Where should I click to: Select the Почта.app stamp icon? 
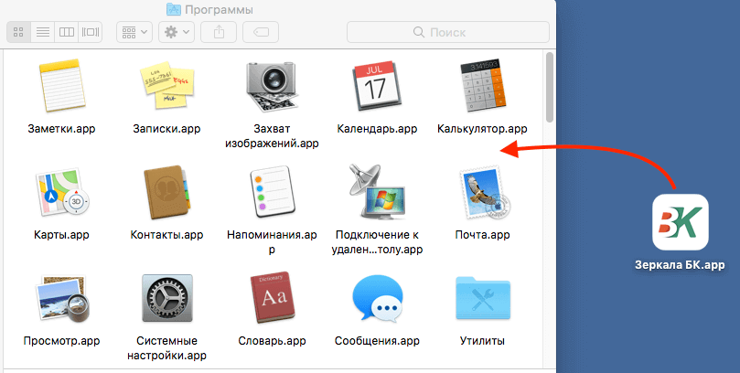(x=483, y=192)
